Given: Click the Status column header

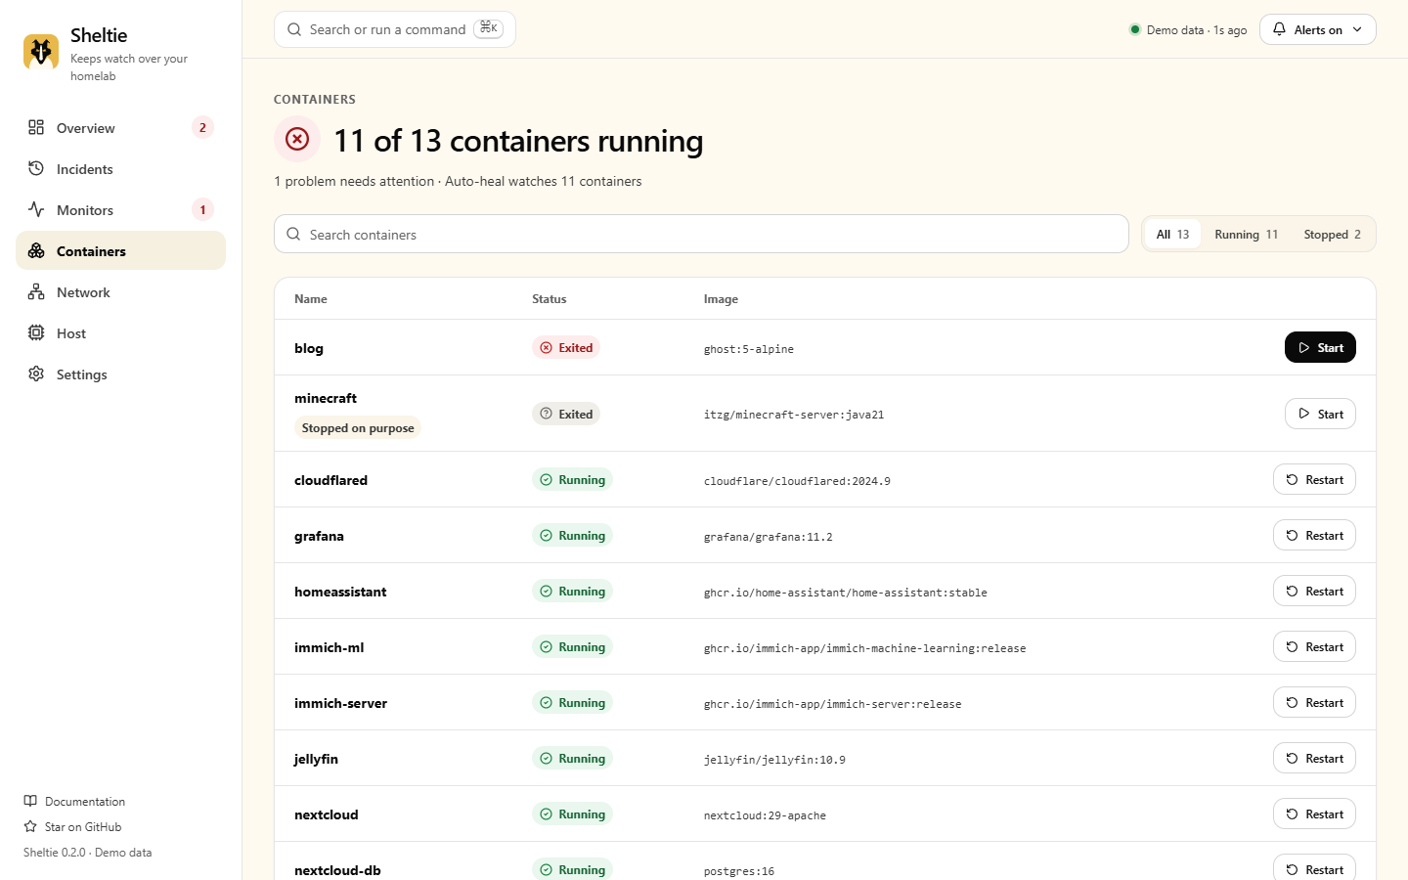Looking at the screenshot, I should pos(550,299).
